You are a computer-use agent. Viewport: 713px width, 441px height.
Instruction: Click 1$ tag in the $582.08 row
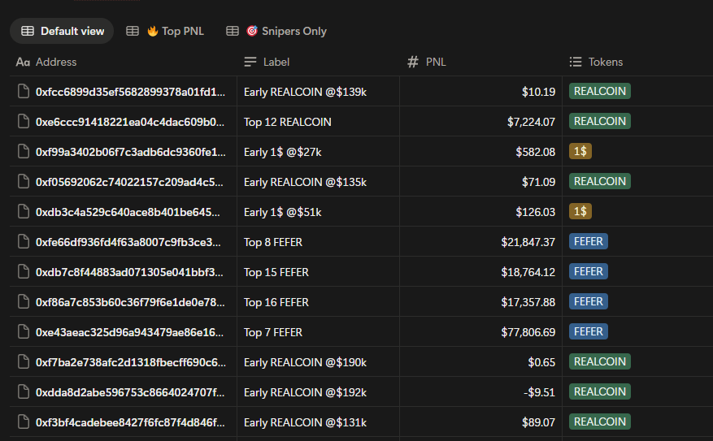click(x=580, y=151)
